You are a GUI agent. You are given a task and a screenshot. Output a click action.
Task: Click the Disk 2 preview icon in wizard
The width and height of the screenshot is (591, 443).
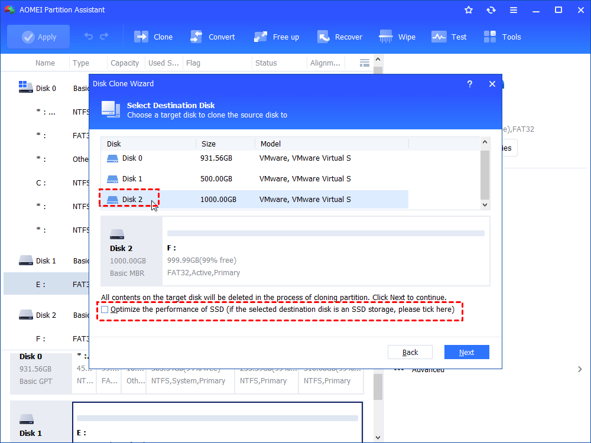click(117, 234)
